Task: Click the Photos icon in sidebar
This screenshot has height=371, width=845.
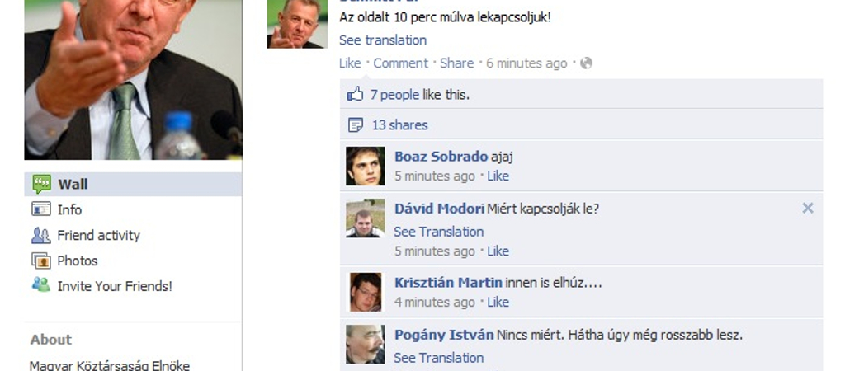Action: (41, 261)
